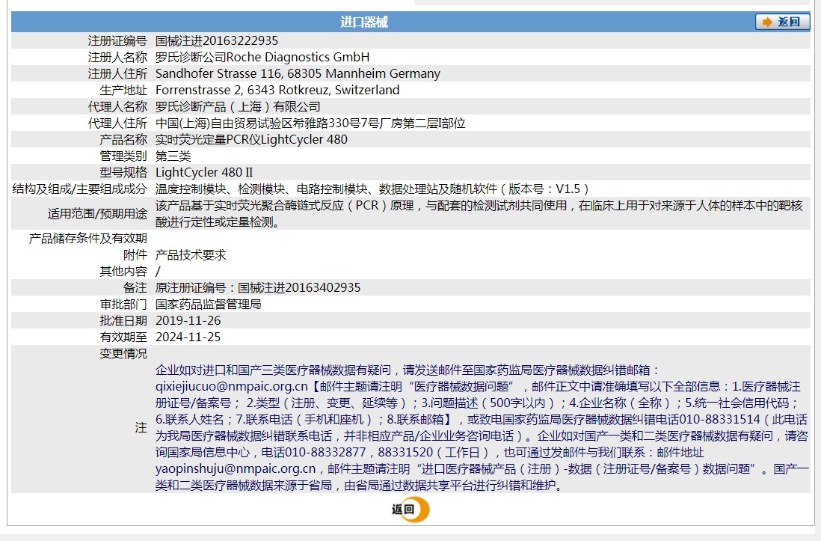Click approval date 2019-11-26
This screenshot has height=541, width=821.
pos(188,321)
